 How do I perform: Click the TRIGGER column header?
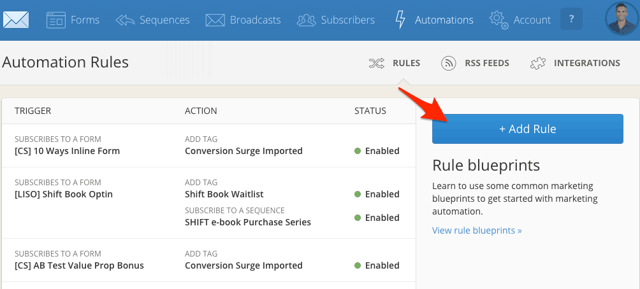(33, 111)
